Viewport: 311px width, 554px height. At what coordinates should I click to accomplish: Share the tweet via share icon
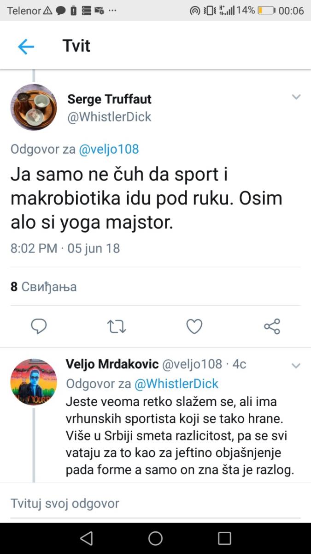click(272, 326)
